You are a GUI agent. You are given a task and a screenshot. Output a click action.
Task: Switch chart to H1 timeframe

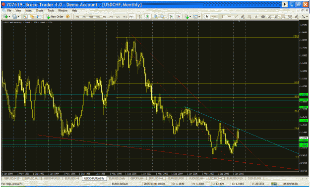click(104, 17)
